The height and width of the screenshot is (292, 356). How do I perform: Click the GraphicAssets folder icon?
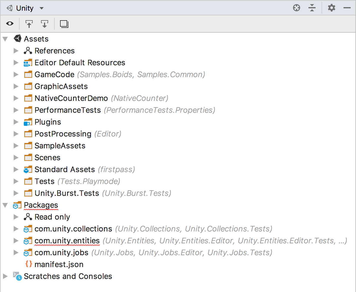point(28,86)
